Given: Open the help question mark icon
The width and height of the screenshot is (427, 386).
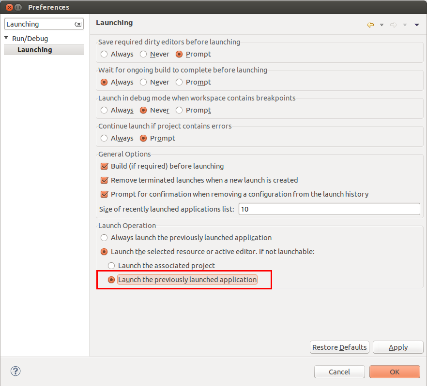Looking at the screenshot, I should pos(15,371).
